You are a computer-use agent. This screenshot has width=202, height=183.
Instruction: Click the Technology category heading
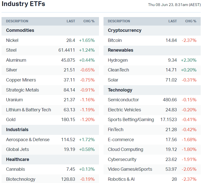tap(120, 90)
